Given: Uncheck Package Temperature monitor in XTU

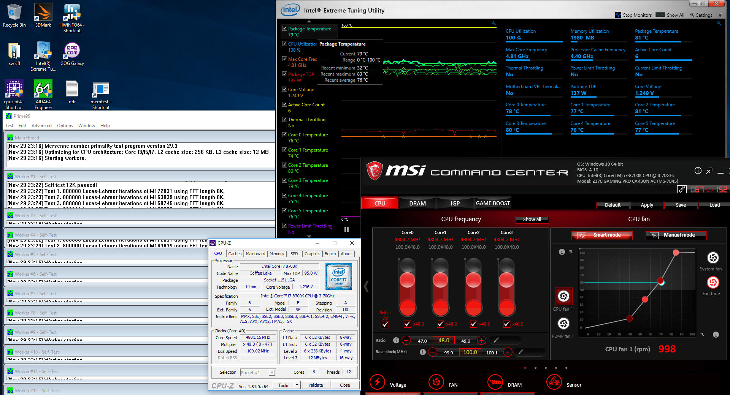Looking at the screenshot, I should [x=284, y=28].
